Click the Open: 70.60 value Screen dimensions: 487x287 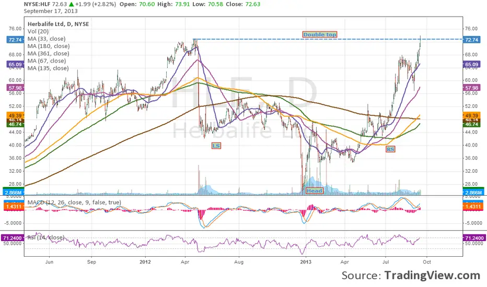(137, 4)
